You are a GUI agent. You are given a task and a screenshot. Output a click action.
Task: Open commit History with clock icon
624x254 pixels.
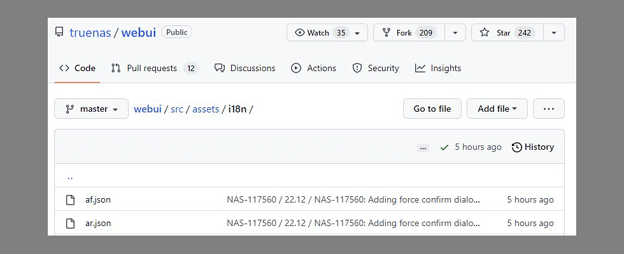tap(533, 147)
